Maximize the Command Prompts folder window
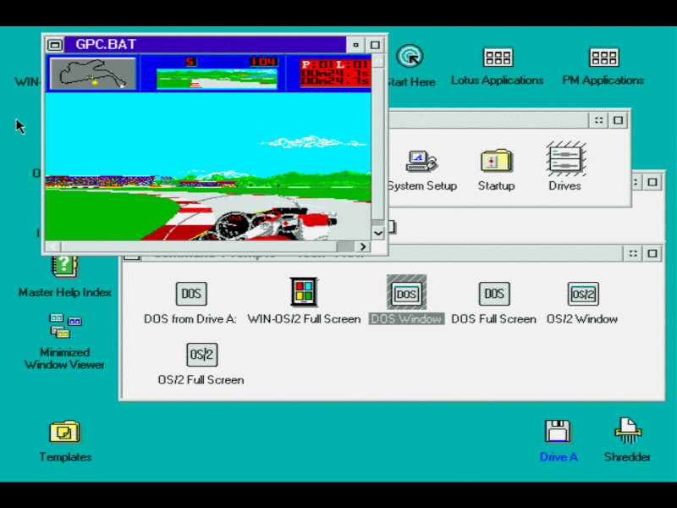677x508 pixels. pyautogui.click(x=652, y=253)
